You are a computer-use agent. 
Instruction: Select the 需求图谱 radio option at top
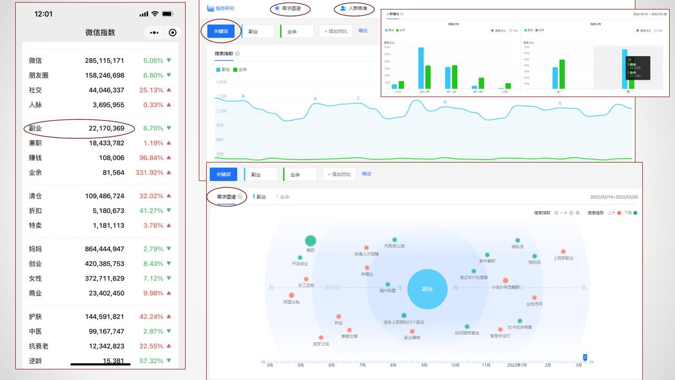(x=277, y=8)
